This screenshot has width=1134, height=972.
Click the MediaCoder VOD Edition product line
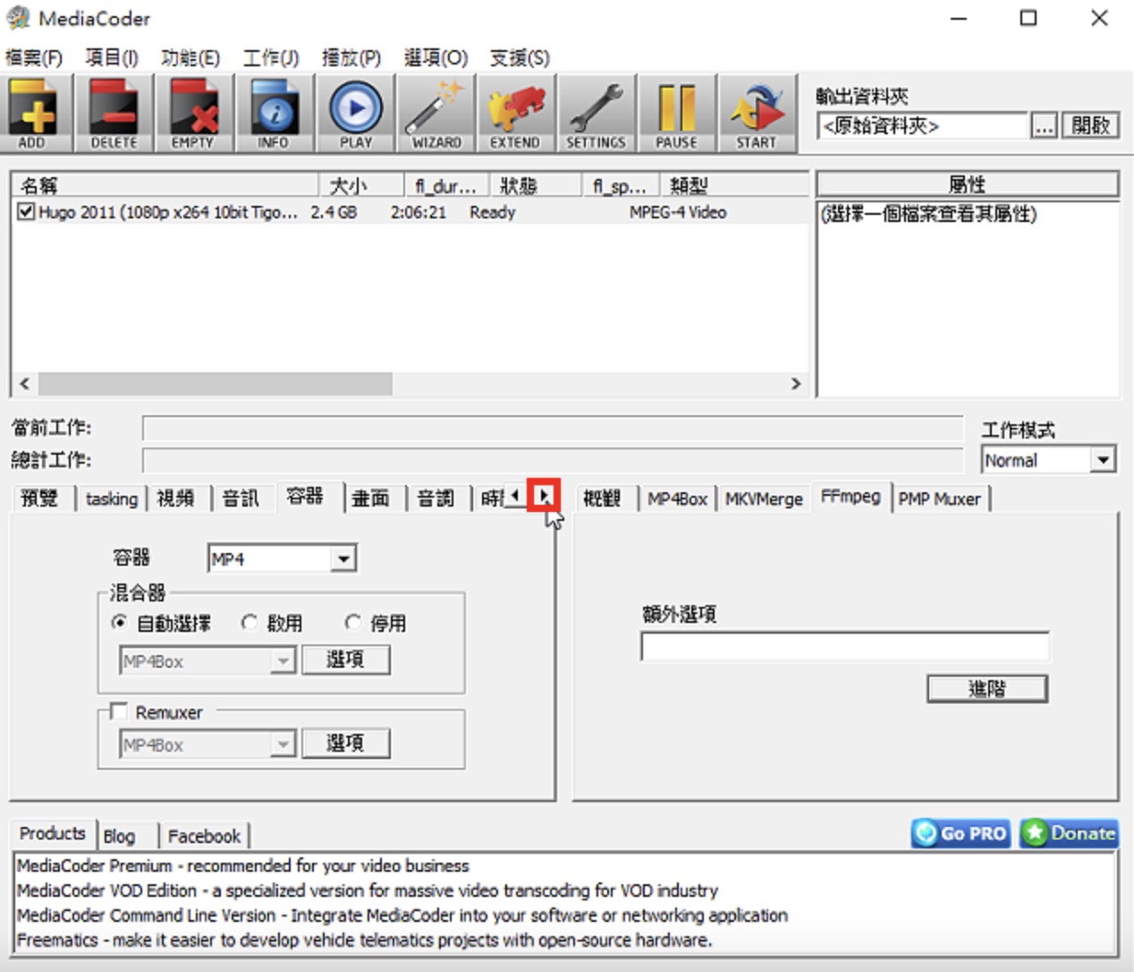(x=368, y=891)
